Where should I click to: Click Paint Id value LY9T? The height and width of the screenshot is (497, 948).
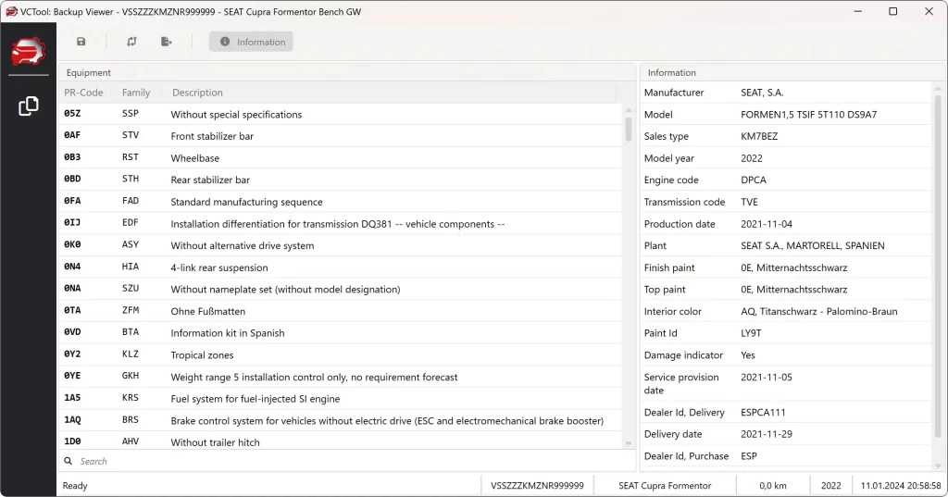[x=751, y=333]
